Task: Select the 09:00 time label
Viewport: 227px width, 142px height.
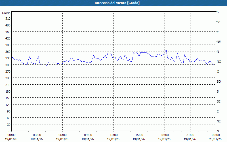Action: point(88,135)
